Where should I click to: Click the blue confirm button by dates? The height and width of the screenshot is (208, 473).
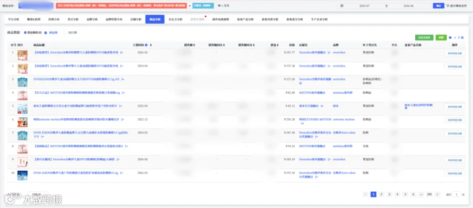tap(438, 6)
